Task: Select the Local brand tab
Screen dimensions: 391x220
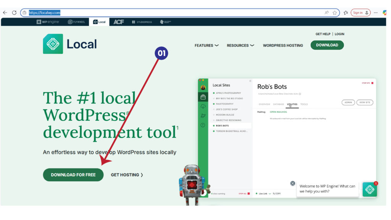Action: (x=99, y=22)
